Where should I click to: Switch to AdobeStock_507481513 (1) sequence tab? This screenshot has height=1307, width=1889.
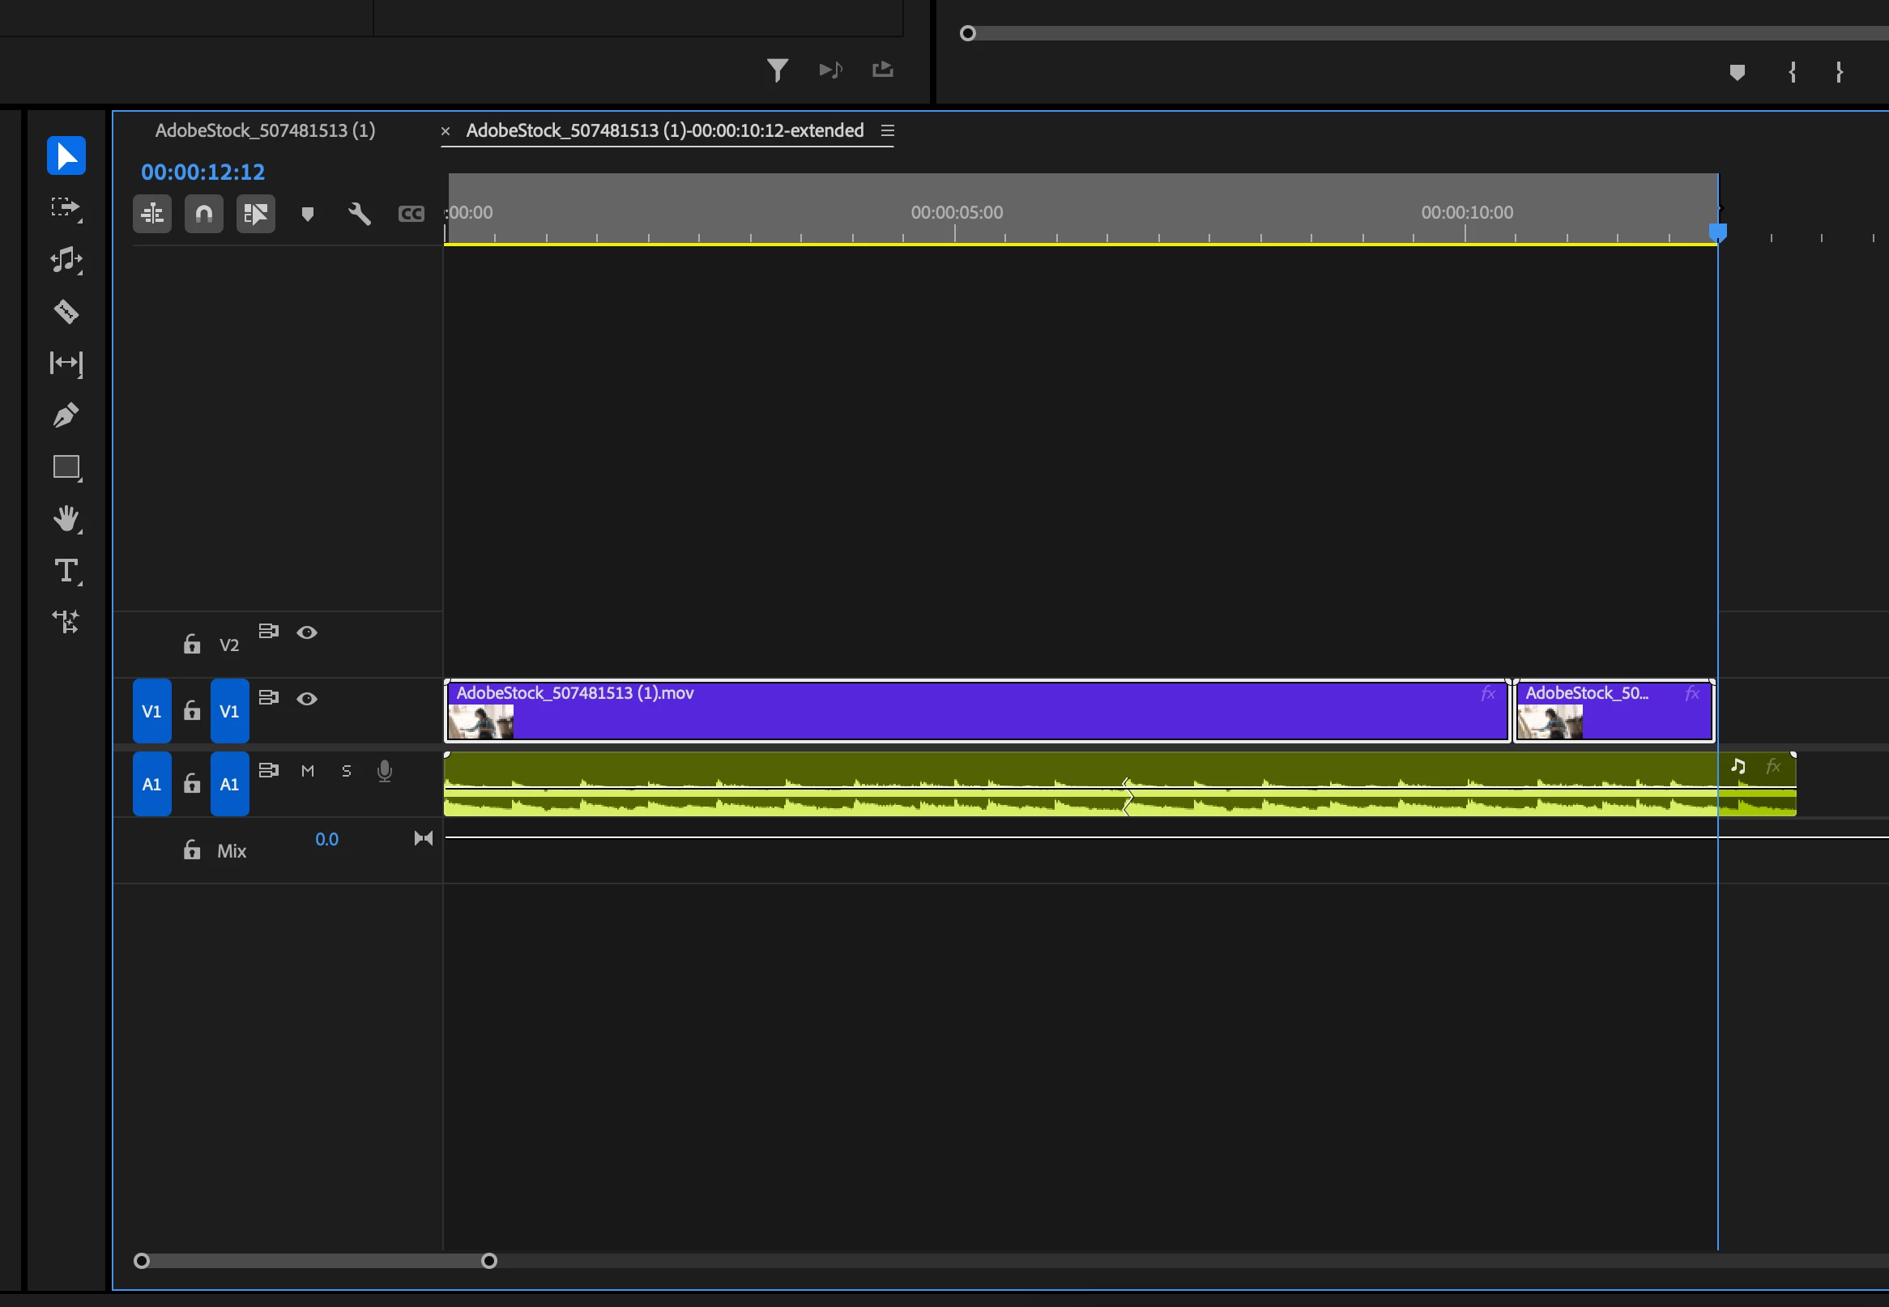pos(265,130)
